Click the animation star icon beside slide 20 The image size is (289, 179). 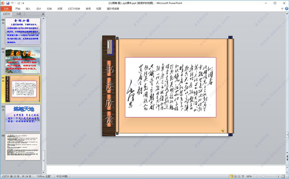(x=3, y=23)
